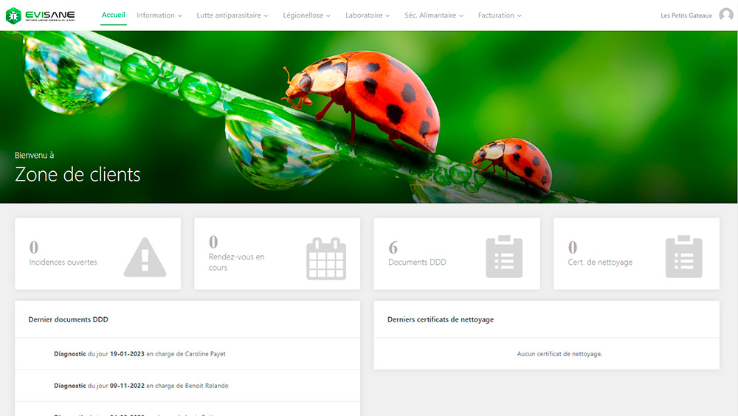Go to the Accueil tab

pyautogui.click(x=114, y=15)
